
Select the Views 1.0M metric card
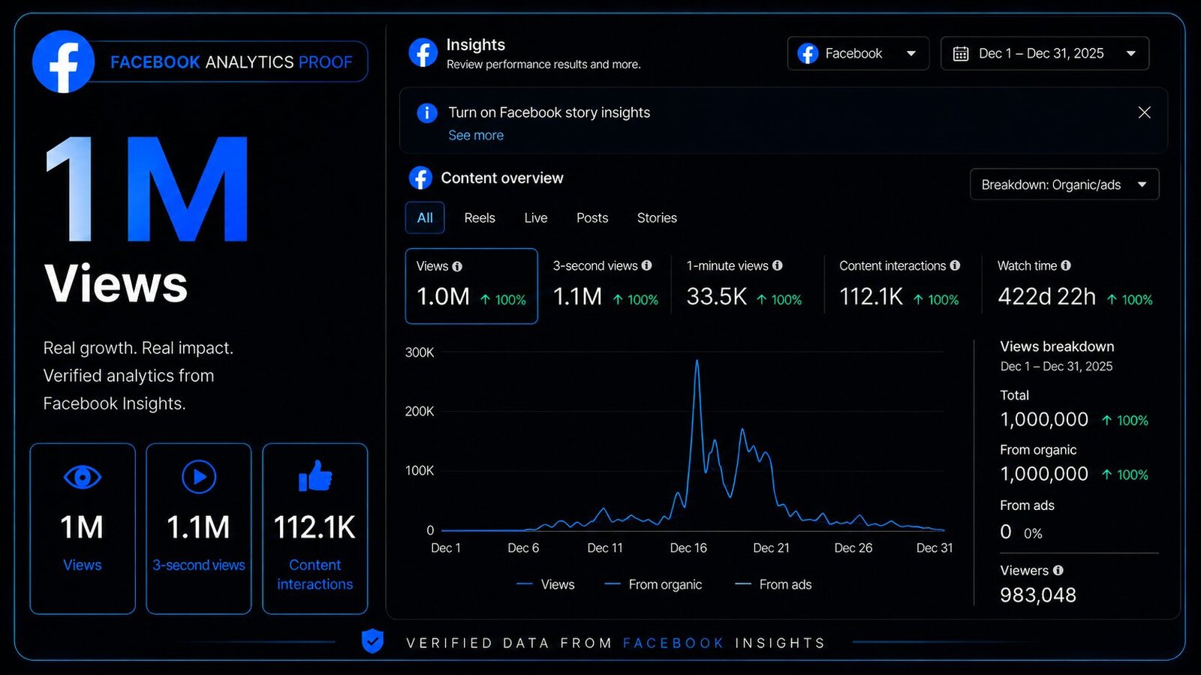click(x=471, y=286)
